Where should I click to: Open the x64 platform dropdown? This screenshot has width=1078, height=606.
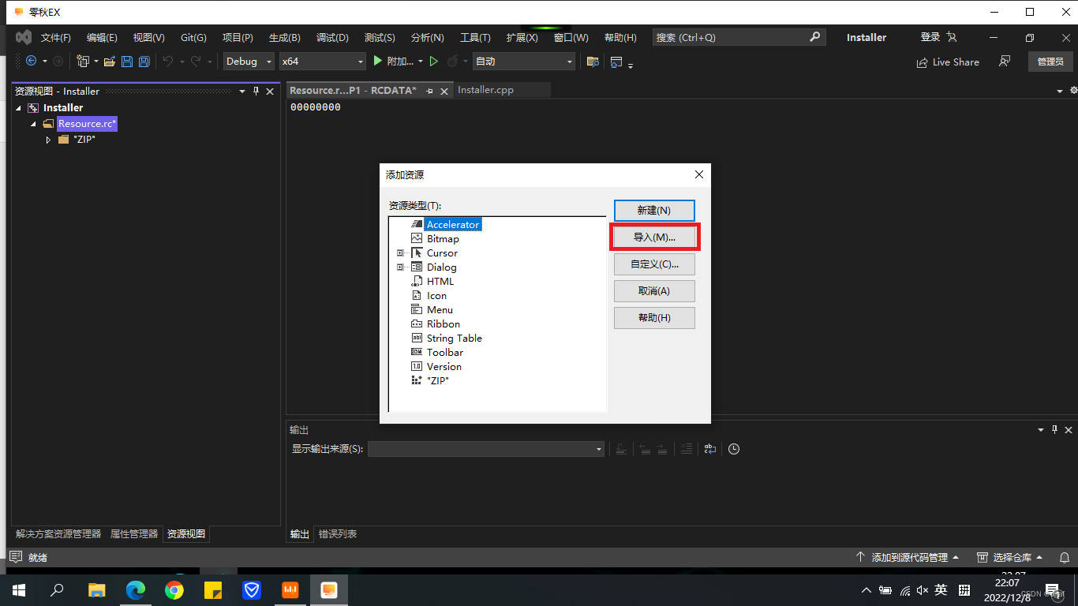tap(324, 61)
